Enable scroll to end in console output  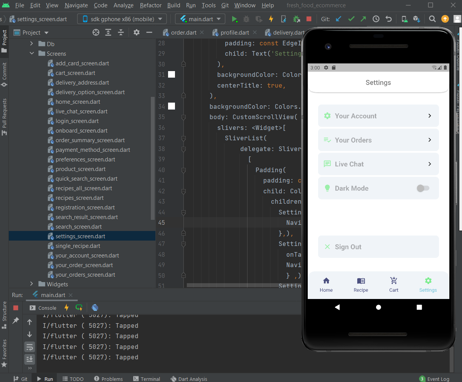coord(30,359)
